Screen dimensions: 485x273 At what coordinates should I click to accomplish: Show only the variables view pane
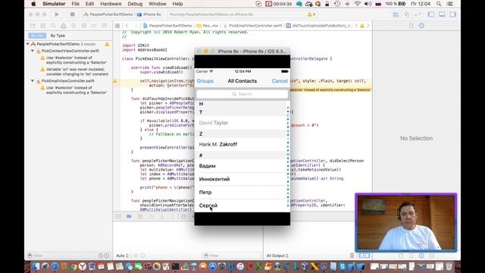tap(361, 256)
